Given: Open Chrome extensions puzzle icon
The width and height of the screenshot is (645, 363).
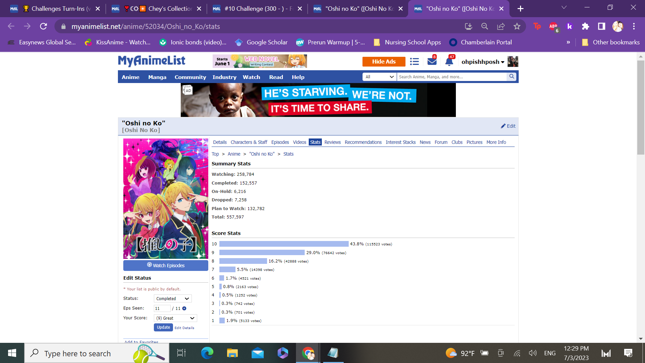Looking at the screenshot, I should click(586, 27).
